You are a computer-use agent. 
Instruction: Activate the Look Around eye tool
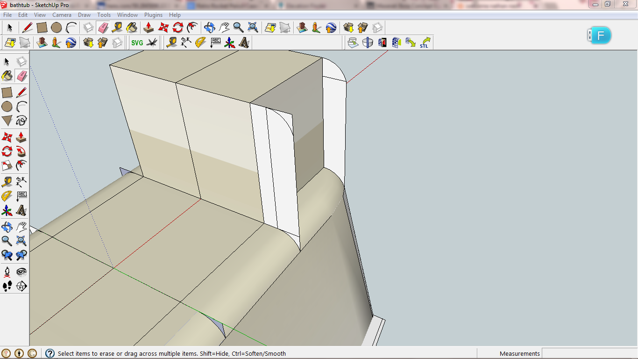21,272
